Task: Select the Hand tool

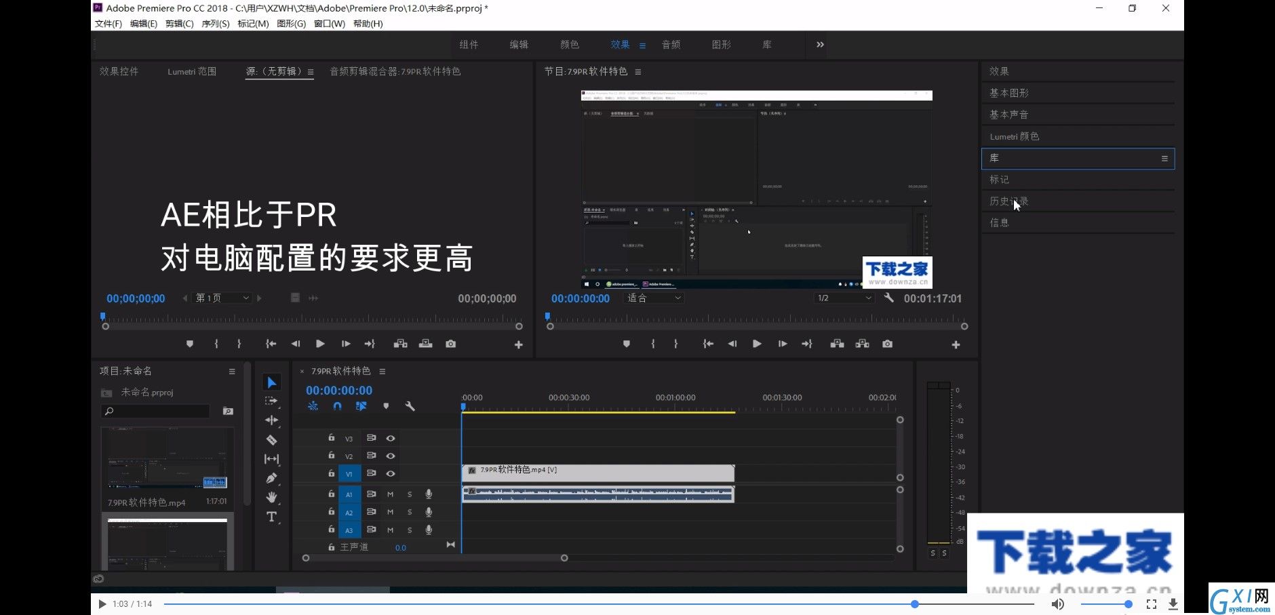Action: point(271,497)
